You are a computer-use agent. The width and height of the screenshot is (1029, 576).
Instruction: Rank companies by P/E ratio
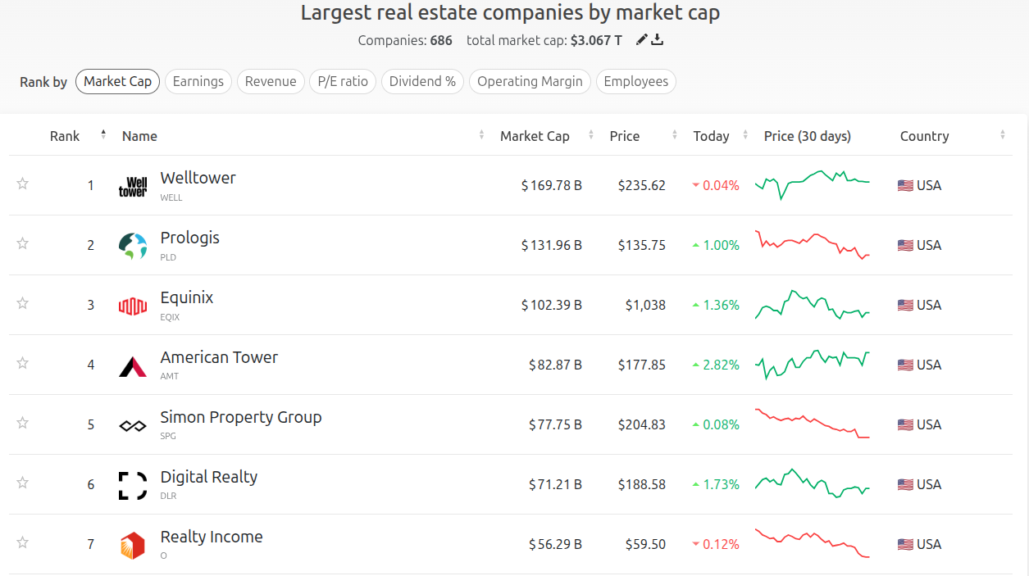[343, 81]
